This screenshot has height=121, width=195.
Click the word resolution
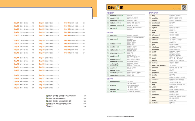click(x=155, y=94)
